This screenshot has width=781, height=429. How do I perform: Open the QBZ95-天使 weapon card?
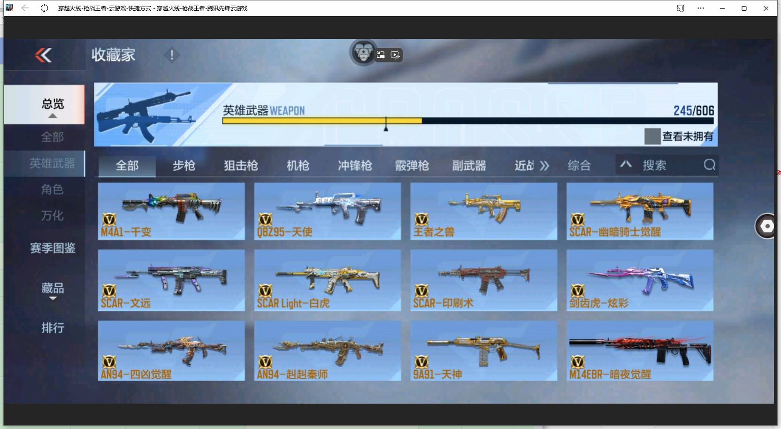328,211
